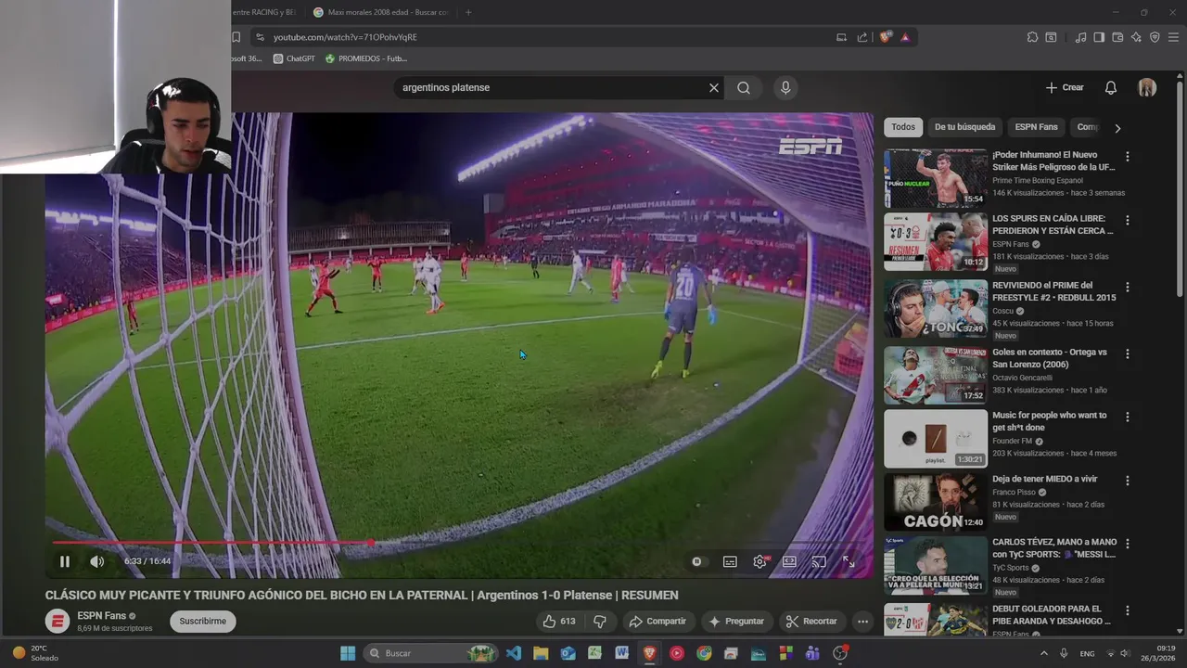The image size is (1187, 668).
Task: Open PROMIEDOS bookmark
Action: (x=366, y=58)
